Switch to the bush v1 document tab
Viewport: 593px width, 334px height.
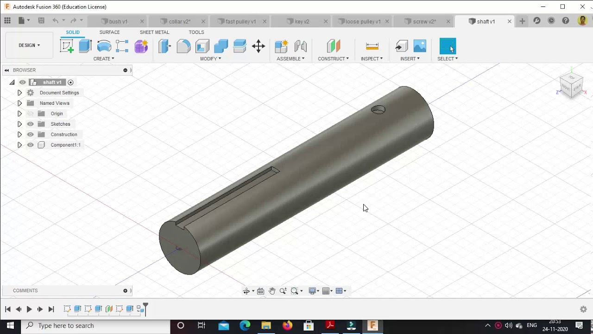point(117,21)
